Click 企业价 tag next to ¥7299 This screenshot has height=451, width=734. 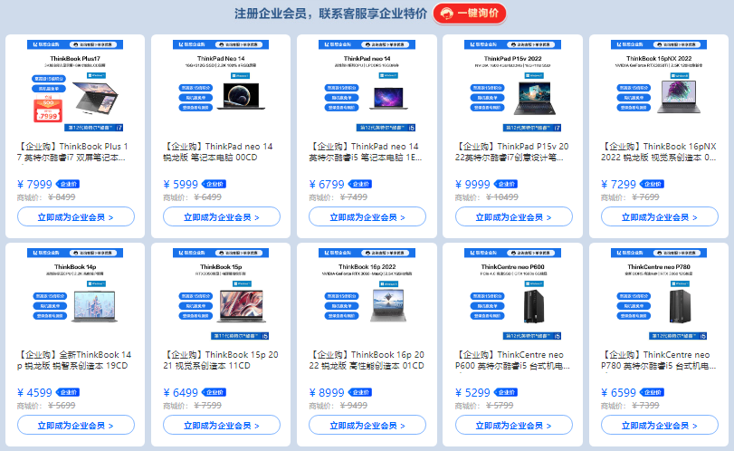tap(652, 184)
